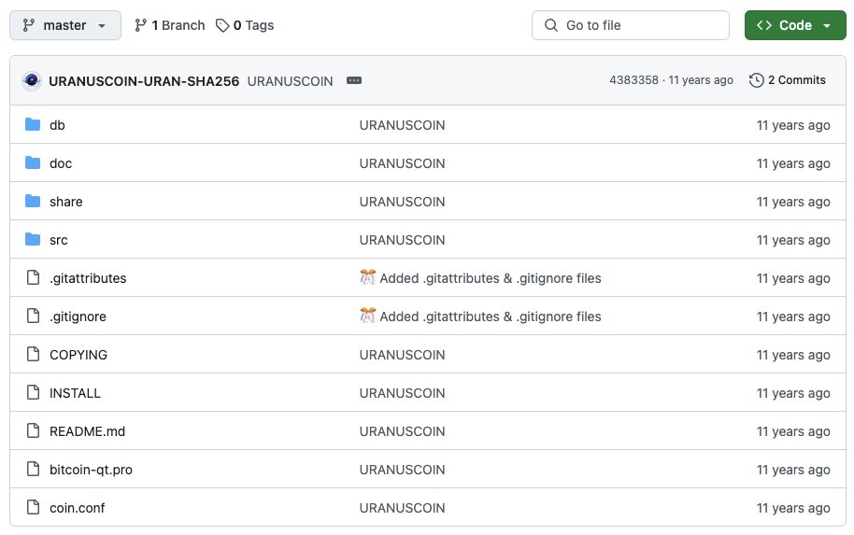Open URANUSCOIN commit message in INSTALL row

click(402, 393)
